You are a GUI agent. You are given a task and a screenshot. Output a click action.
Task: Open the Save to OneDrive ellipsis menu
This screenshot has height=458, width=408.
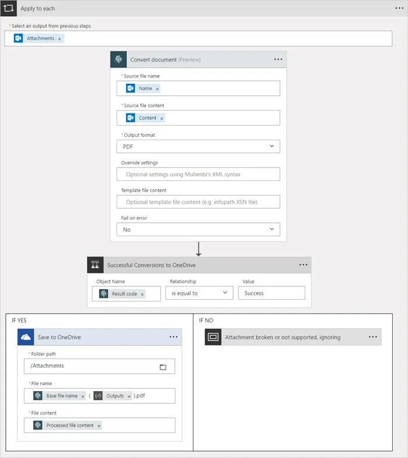pos(174,337)
